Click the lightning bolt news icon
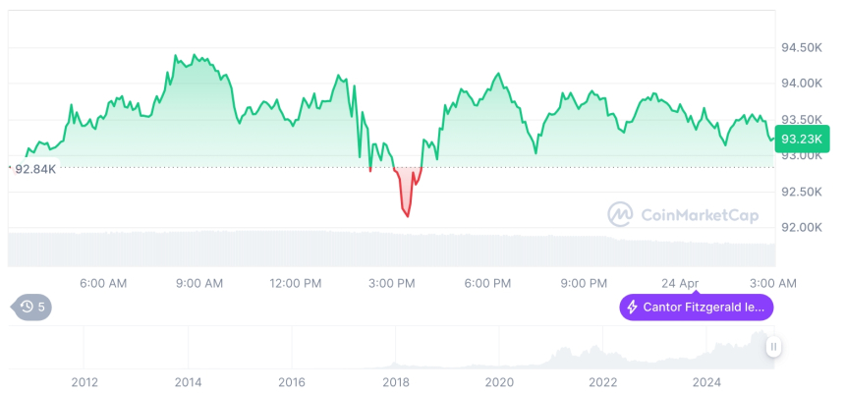The width and height of the screenshot is (845, 394). pos(633,308)
